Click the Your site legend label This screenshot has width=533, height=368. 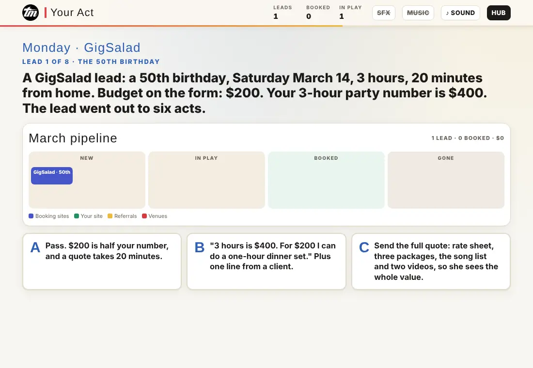point(92,216)
